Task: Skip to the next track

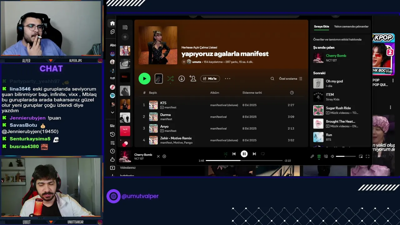Action: [x=254, y=154]
